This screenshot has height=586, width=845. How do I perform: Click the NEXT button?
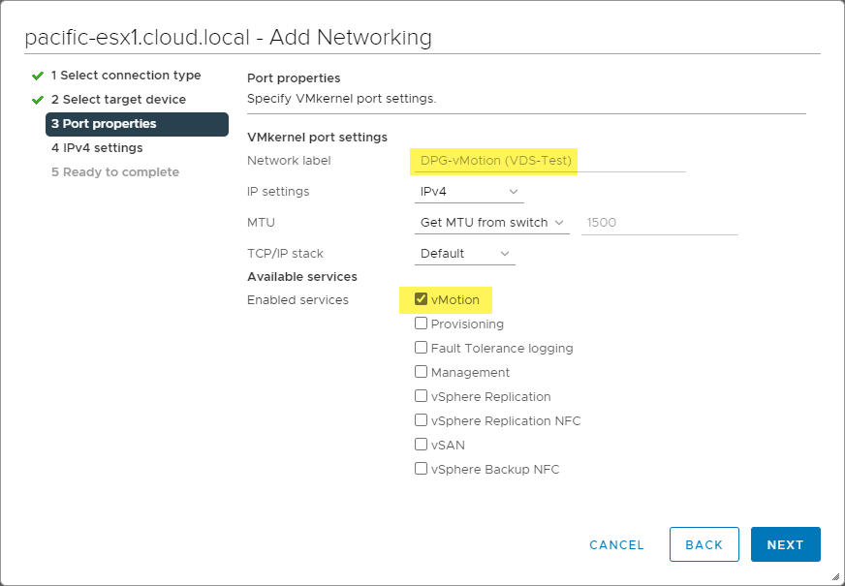pyautogui.click(x=785, y=544)
